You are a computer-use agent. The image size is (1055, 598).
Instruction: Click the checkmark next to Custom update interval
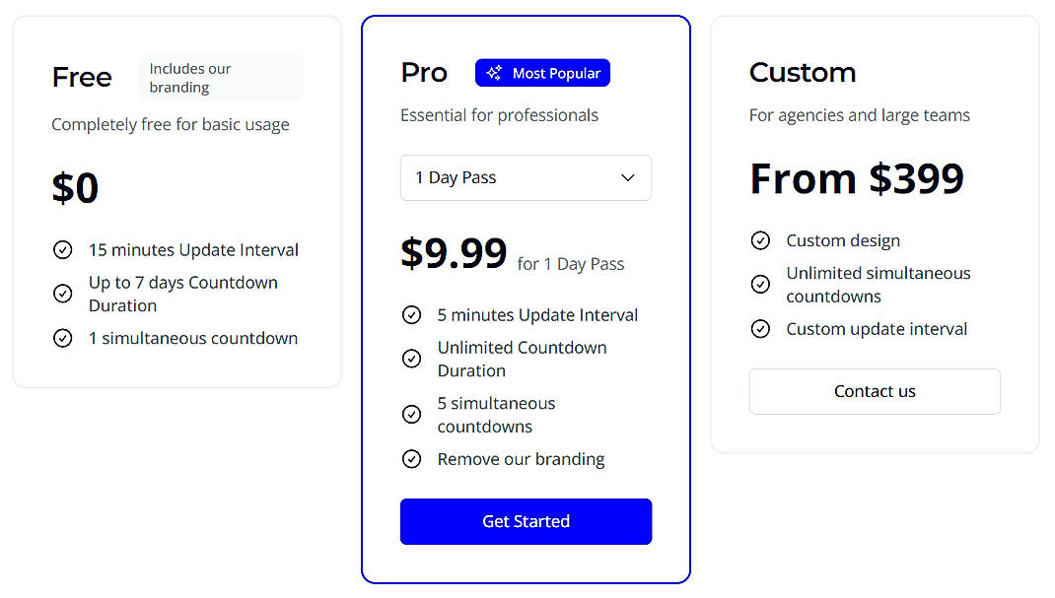(760, 329)
